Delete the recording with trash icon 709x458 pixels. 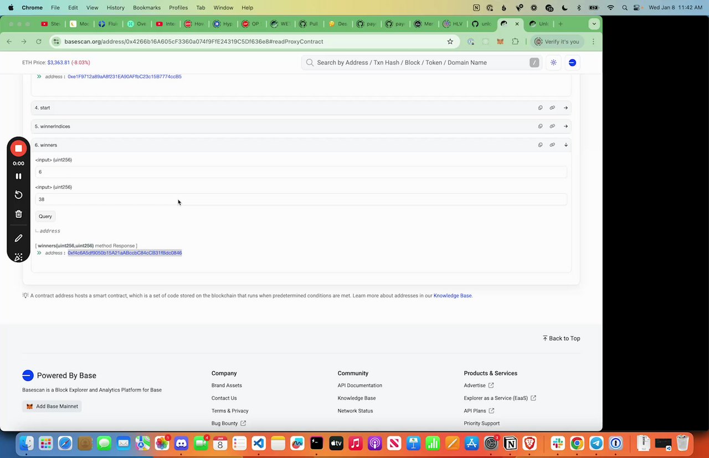18,214
